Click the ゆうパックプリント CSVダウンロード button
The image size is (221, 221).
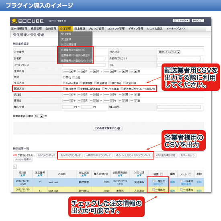point(133,156)
